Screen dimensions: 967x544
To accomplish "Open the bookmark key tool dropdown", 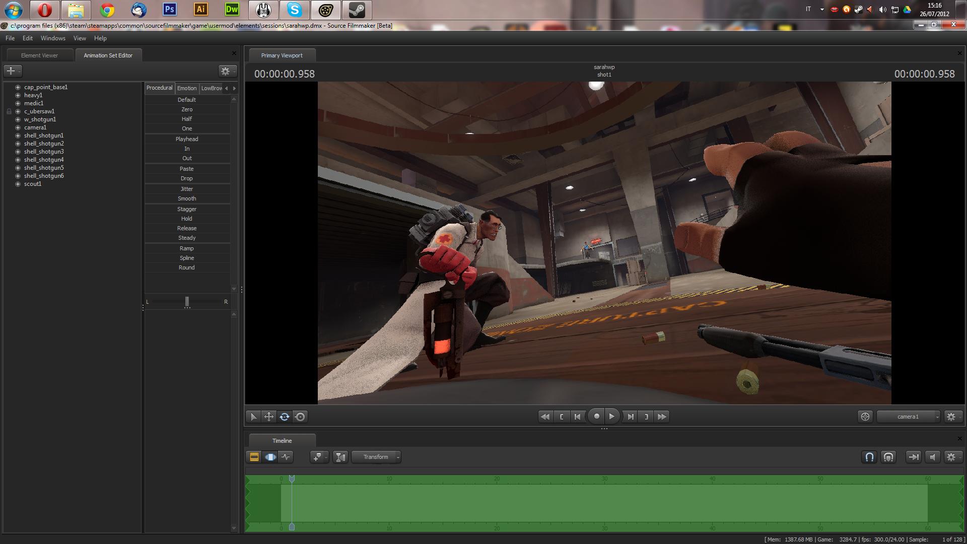I will 319,457.
